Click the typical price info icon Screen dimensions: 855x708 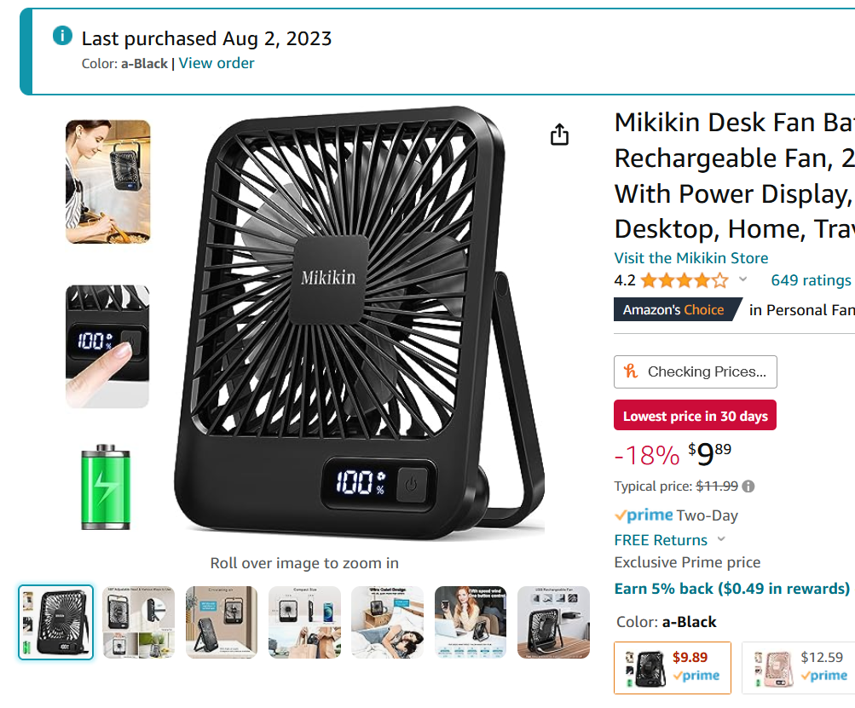[x=748, y=486]
